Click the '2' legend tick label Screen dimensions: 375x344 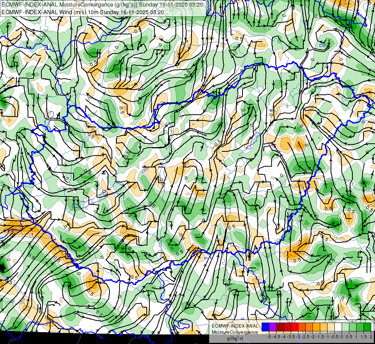click(x=371, y=337)
